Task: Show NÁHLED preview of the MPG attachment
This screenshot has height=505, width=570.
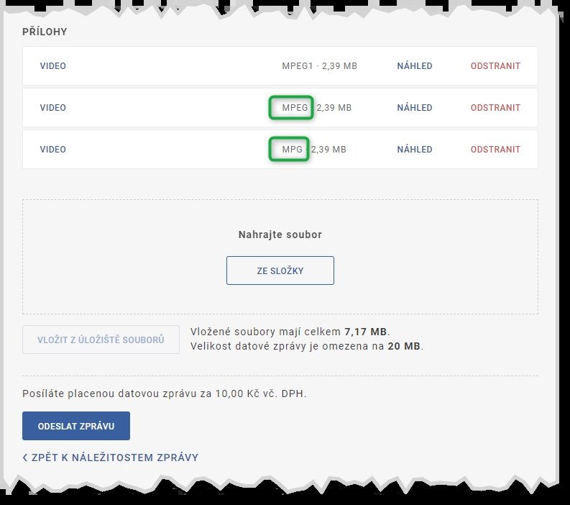Action: (x=414, y=150)
